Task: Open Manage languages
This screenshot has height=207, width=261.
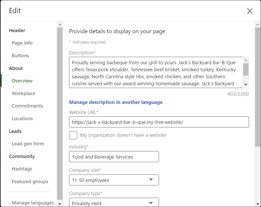Action: tap(33, 203)
